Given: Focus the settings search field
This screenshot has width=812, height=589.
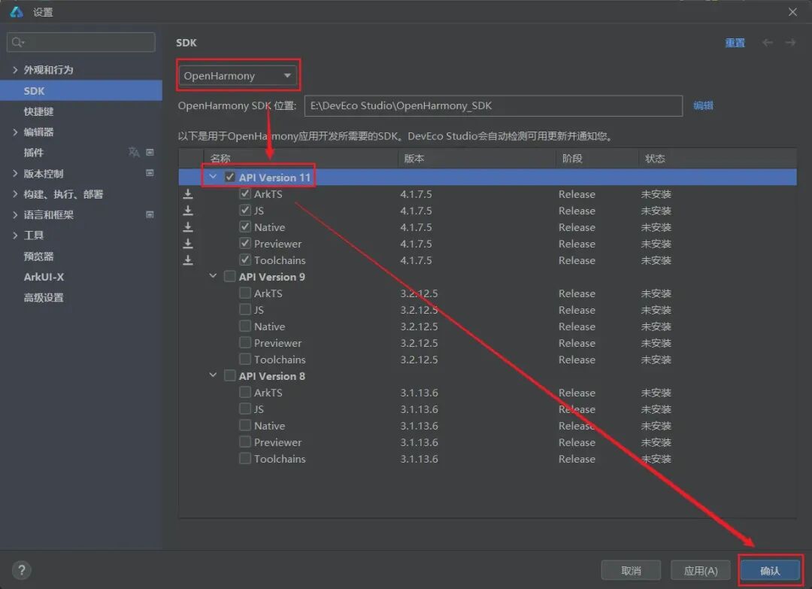Looking at the screenshot, I should tap(80, 42).
